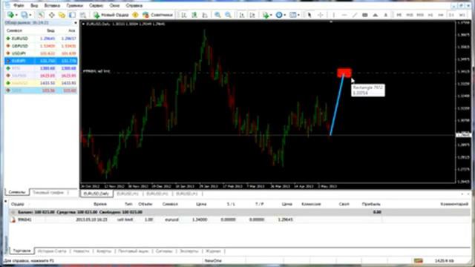475x267 pixels.
Task: Select the trendline drawing tool
Action: (355, 15)
